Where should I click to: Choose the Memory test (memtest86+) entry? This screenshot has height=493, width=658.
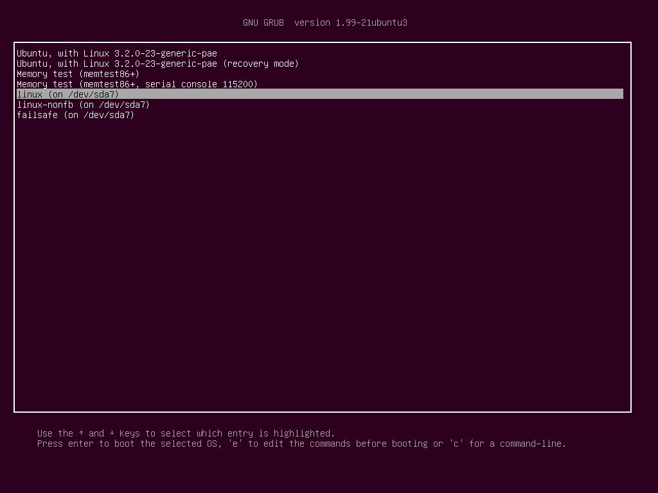click(x=78, y=74)
